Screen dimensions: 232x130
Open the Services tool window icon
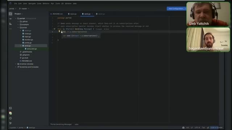(11, 113)
